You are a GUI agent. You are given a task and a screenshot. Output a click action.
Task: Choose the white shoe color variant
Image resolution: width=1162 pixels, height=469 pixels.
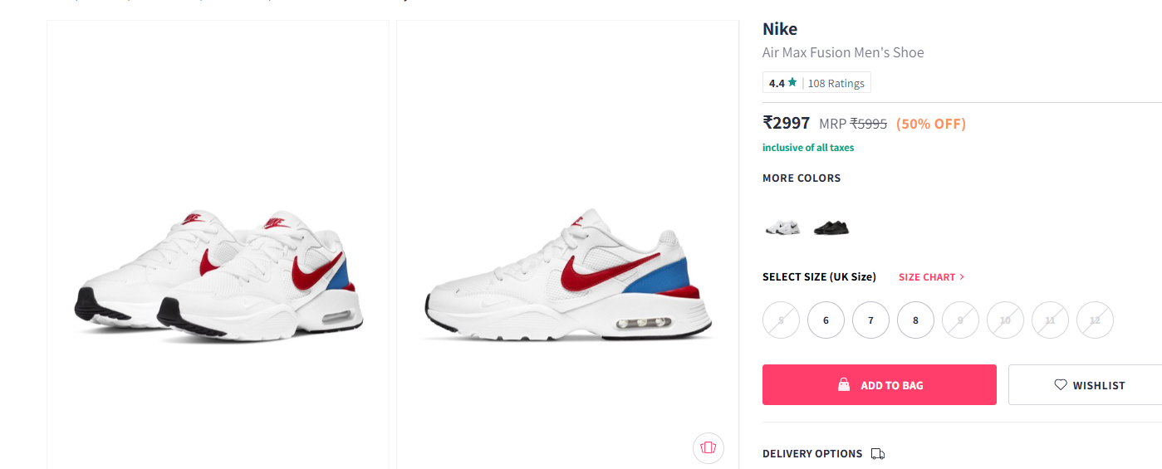[x=782, y=227]
